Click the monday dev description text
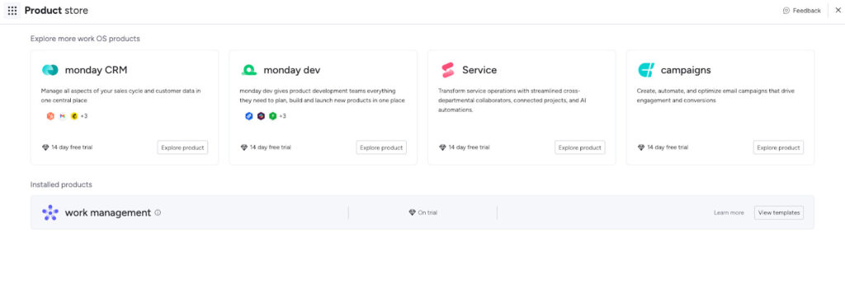 (x=323, y=95)
